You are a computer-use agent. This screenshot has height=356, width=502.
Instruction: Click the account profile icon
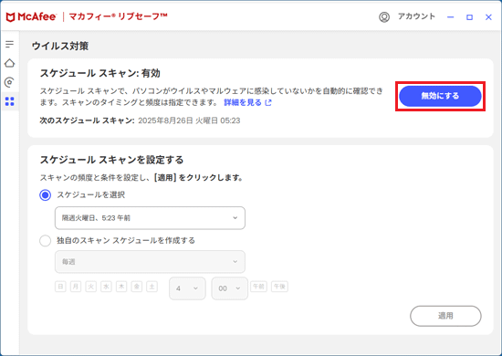384,17
